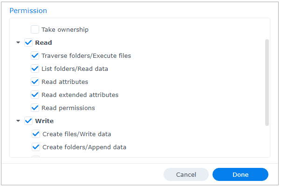Uncheck the Read permissions checkbox
The width and height of the screenshot is (281, 187).
click(x=35, y=108)
